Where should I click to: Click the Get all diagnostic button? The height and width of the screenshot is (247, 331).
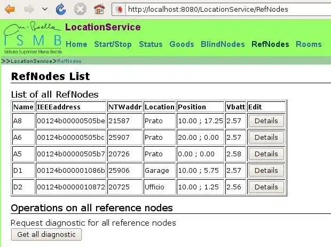[x=46, y=235]
